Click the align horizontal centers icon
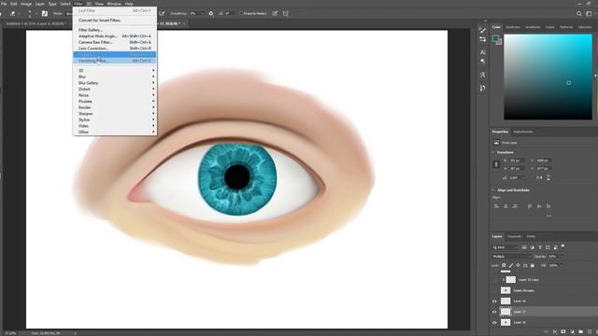The height and width of the screenshot is (336, 598). click(505, 206)
